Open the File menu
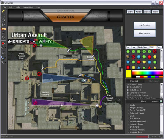 tap(5, 7)
